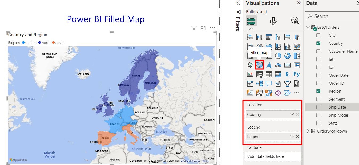Select the 100% stacked bar chart visual

pyautogui.click(x=287, y=37)
